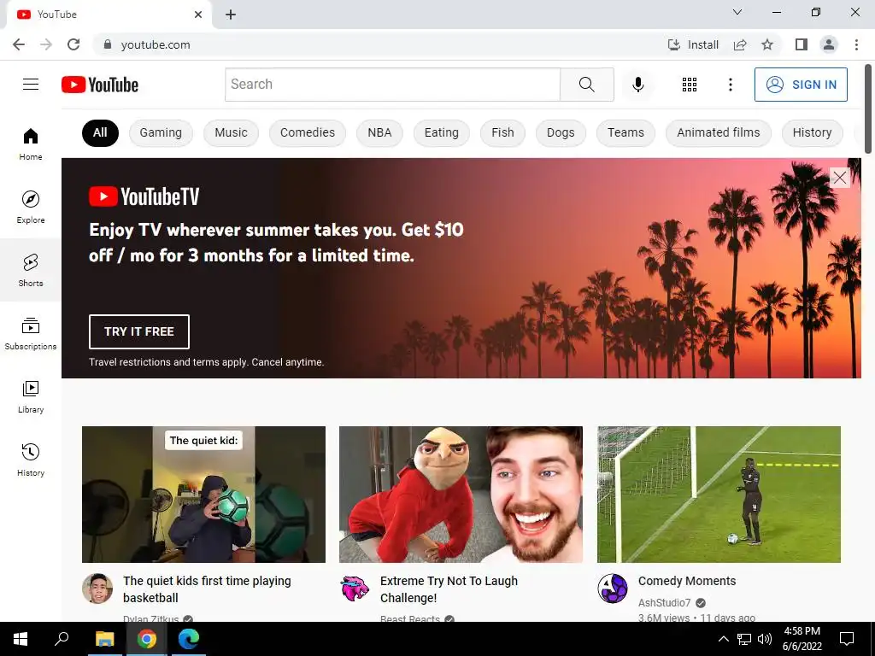875x656 pixels.
Task: Open Subscriptions in sidebar
Action: pyautogui.click(x=31, y=333)
